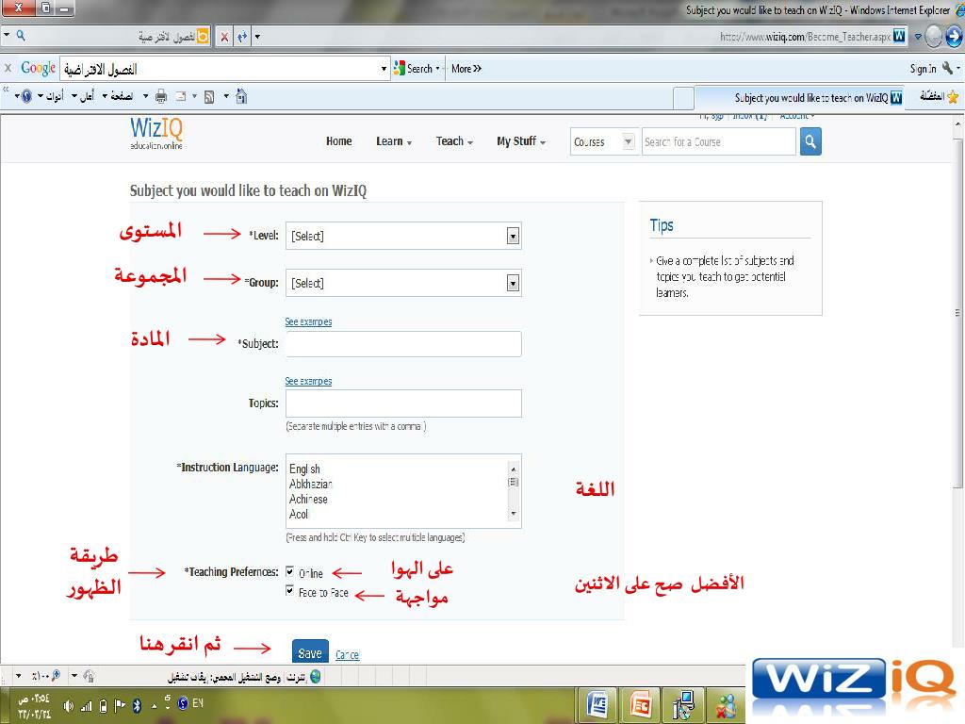The width and height of the screenshot is (965, 724).
Task: Click the Search for a Course field
Action: (x=719, y=142)
